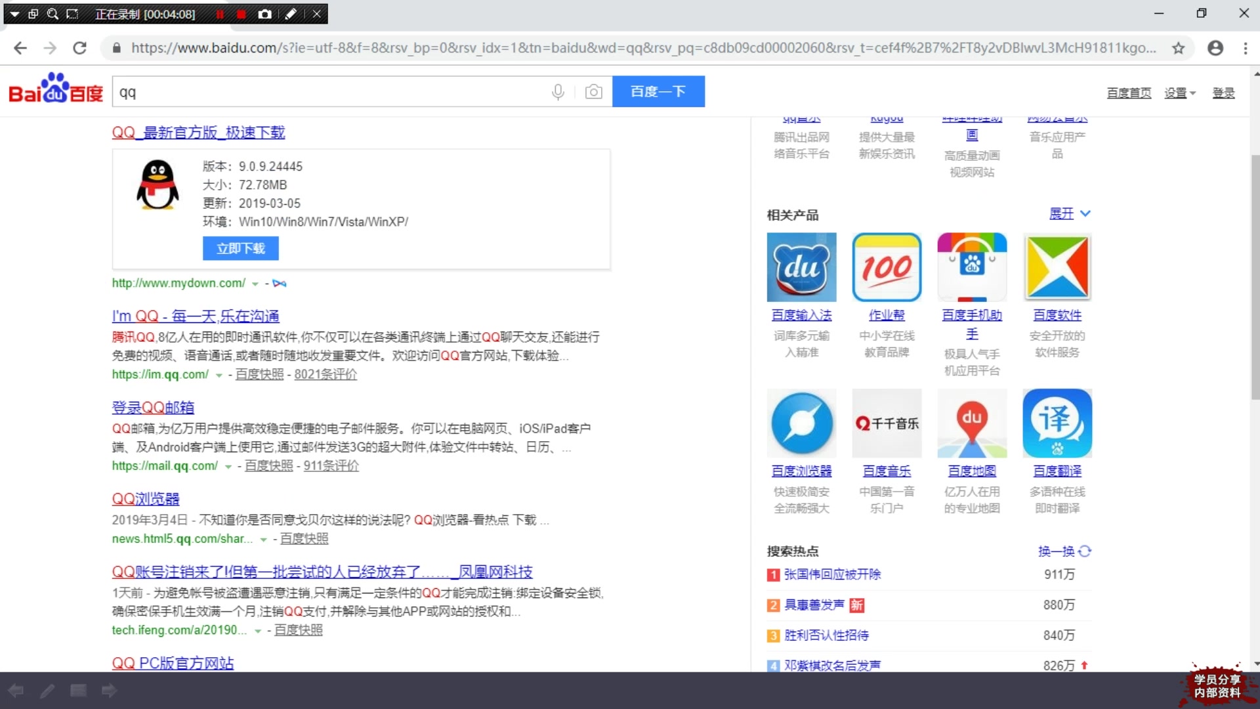Click the recorder screenshot camera icon
Image resolution: width=1260 pixels, height=709 pixels.
(264, 14)
